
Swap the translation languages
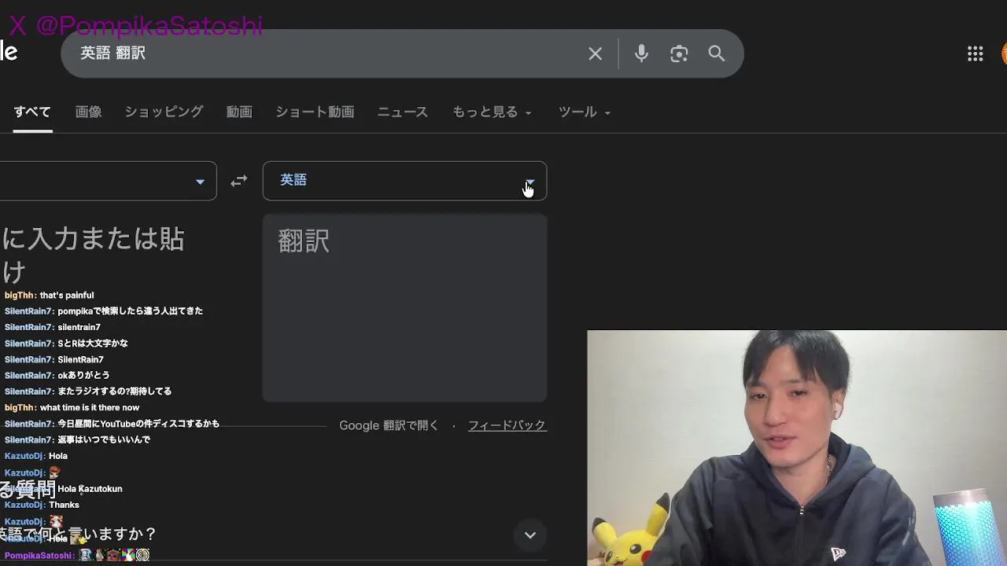click(x=239, y=181)
